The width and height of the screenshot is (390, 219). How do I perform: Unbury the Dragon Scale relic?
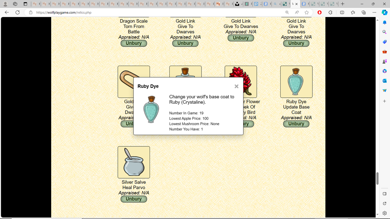click(133, 43)
